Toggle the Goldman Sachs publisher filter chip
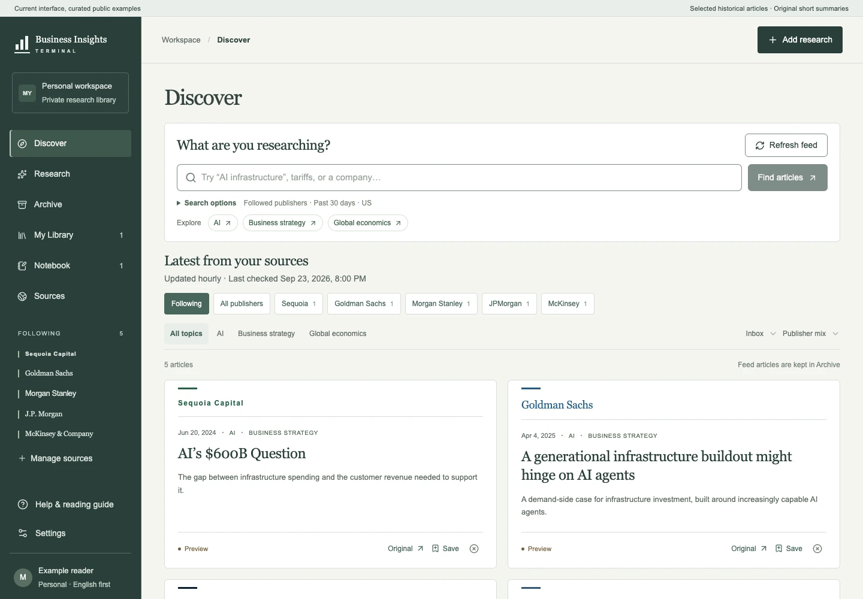The width and height of the screenshot is (863, 599). click(x=364, y=304)
